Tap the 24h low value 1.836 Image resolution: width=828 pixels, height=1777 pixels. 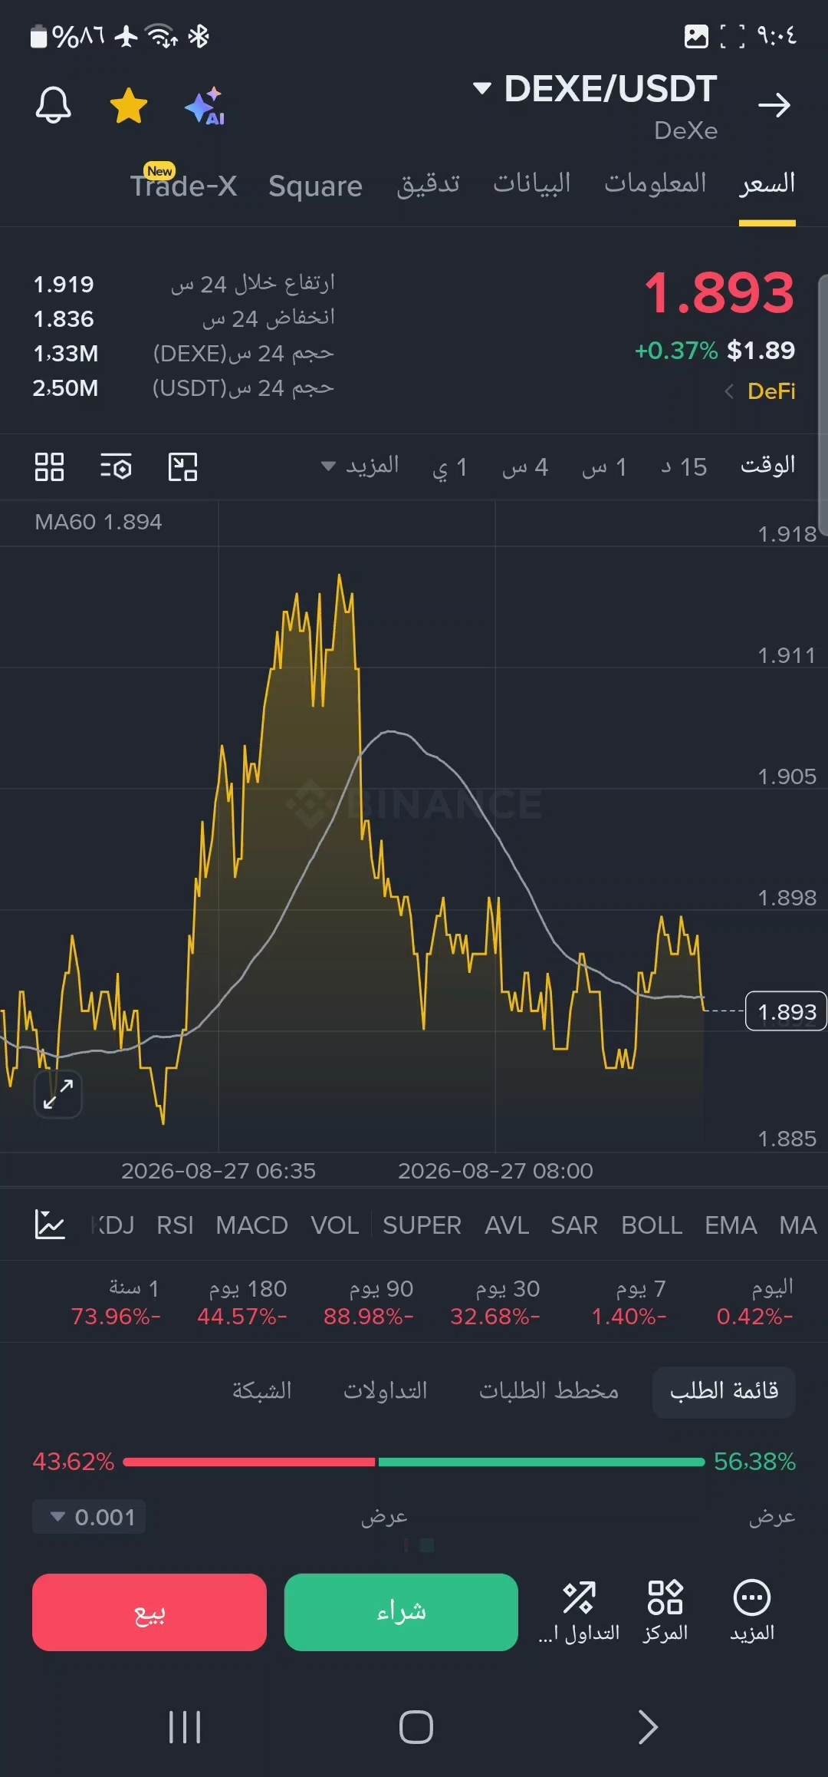[x=64, y=318]
